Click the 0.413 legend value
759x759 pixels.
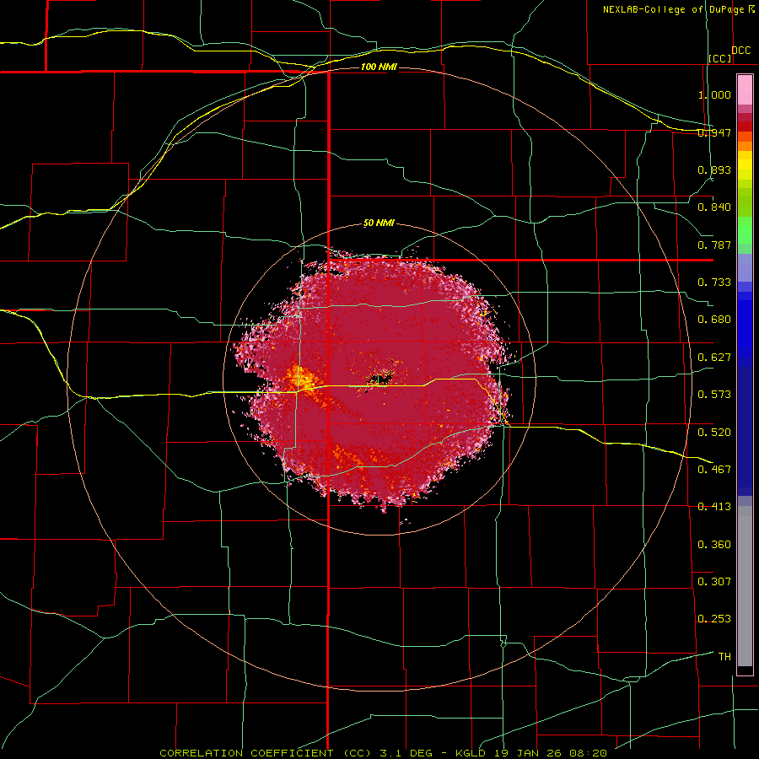click(714, 507)
